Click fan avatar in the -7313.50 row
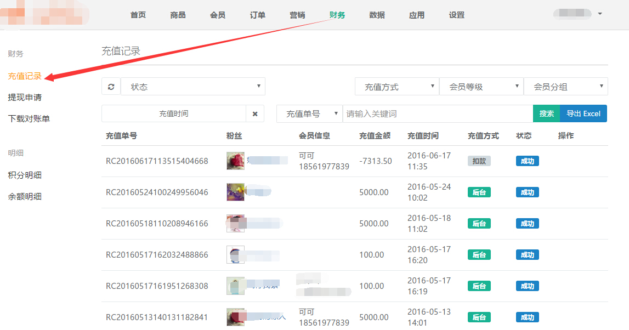Image resolution: width=629 pixels, height=330 pixels. [235, 161]
